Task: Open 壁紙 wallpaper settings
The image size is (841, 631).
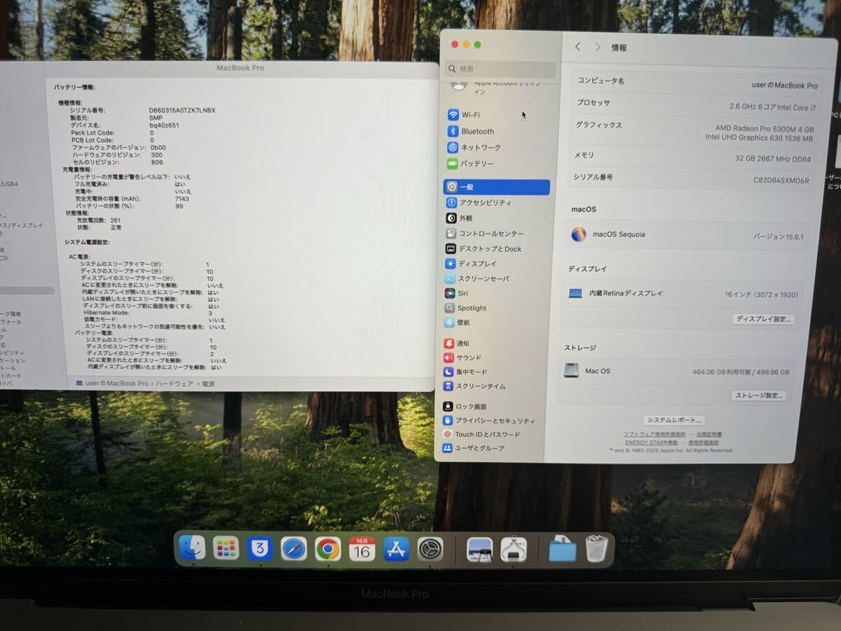Action: (457, 323)
